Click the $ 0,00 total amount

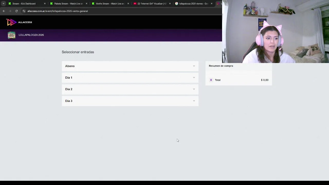coord(264,80)
